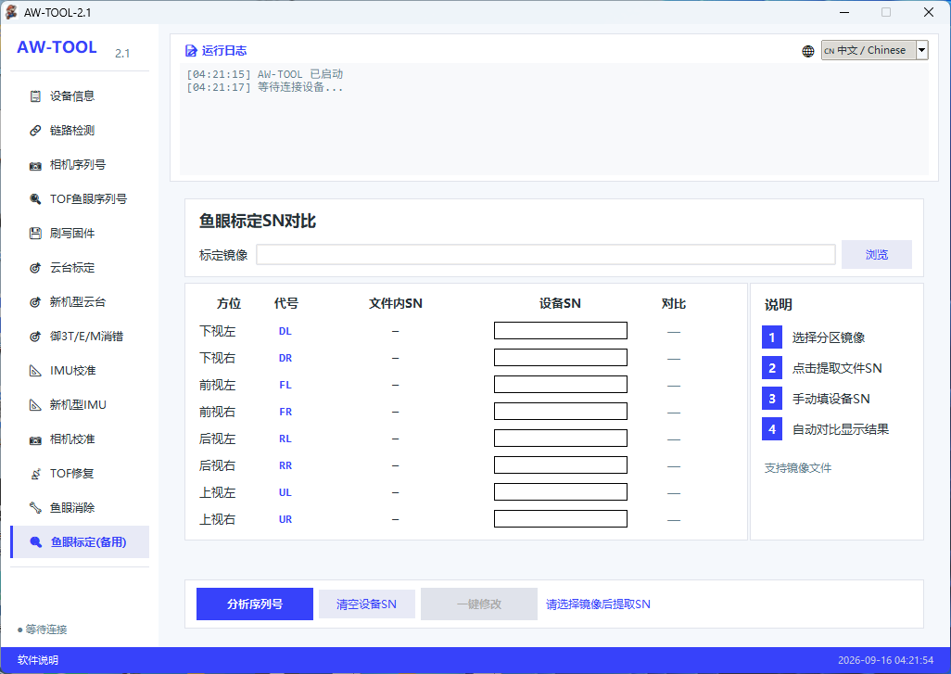Click the status bar timestamp 2026-09-16 04:21:54
Viewport: 951px width, 674px height.
click(x=885, y=660)
